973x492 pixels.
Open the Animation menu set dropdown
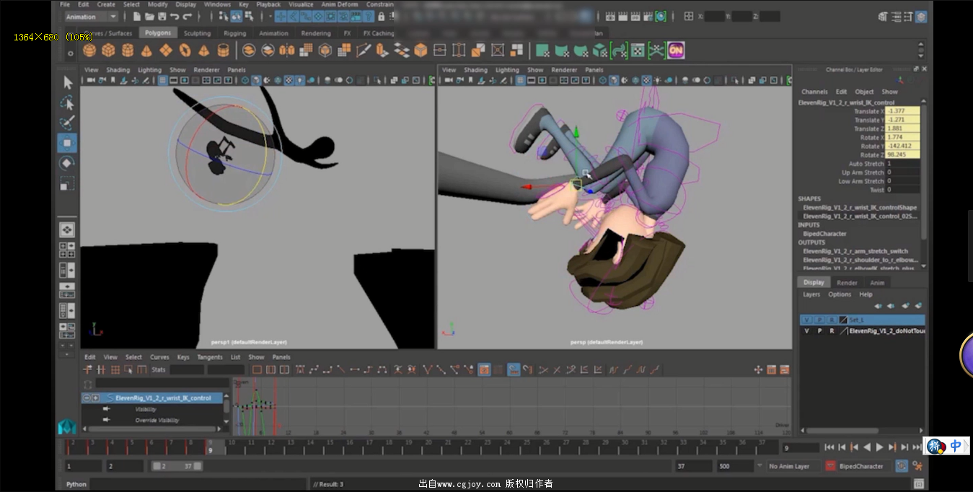[x=91, y=17]
